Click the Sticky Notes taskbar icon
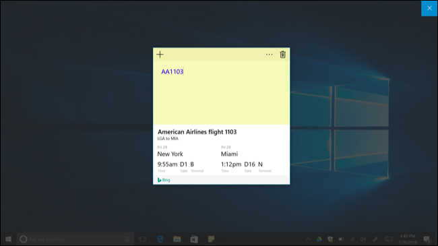The image size is (438, 246). (211, 239)
